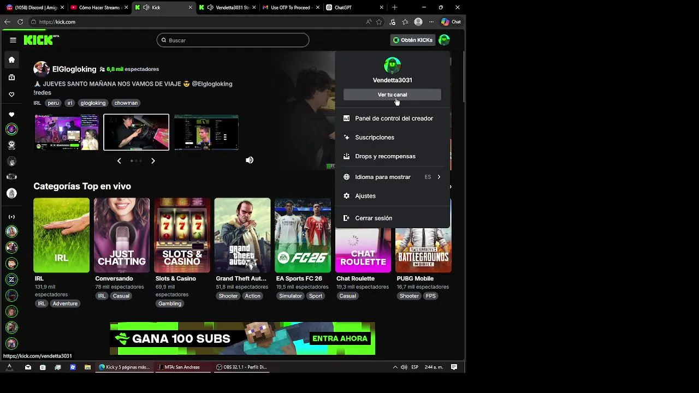
Task: Add page to favorites star icon
Action: tap(379, 22)
